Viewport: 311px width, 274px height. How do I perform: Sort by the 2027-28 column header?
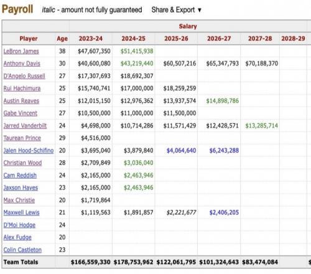pyautogui.click(x=260, y=39)
